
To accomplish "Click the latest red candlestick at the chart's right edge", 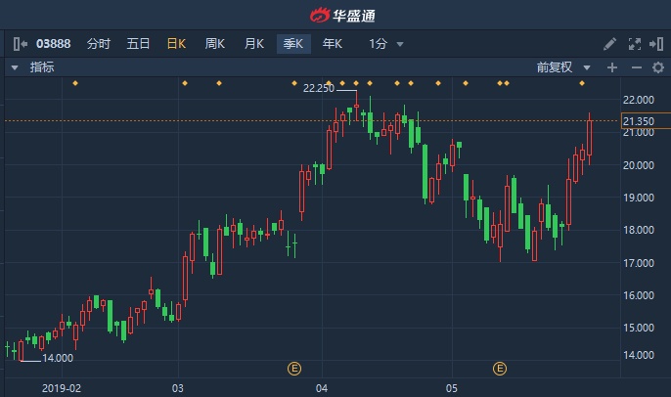I will click(x=589, y=138).
